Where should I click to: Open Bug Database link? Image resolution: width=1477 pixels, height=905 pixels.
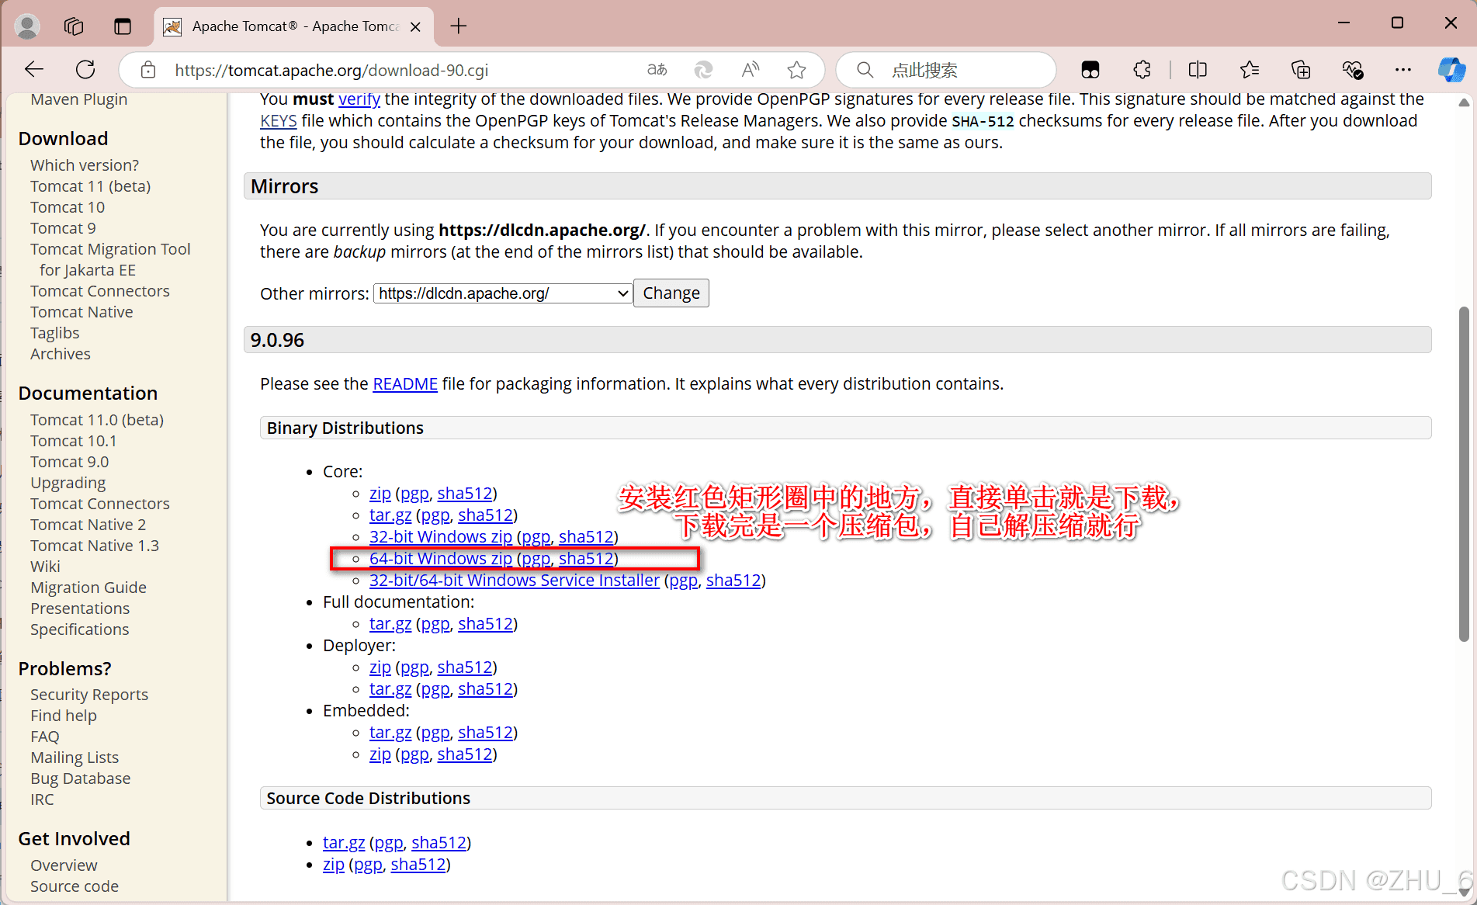81,778
